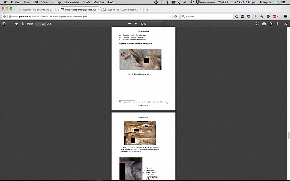Reload the current page
This screenshot has width=290, height=181.
click(176, 17)
